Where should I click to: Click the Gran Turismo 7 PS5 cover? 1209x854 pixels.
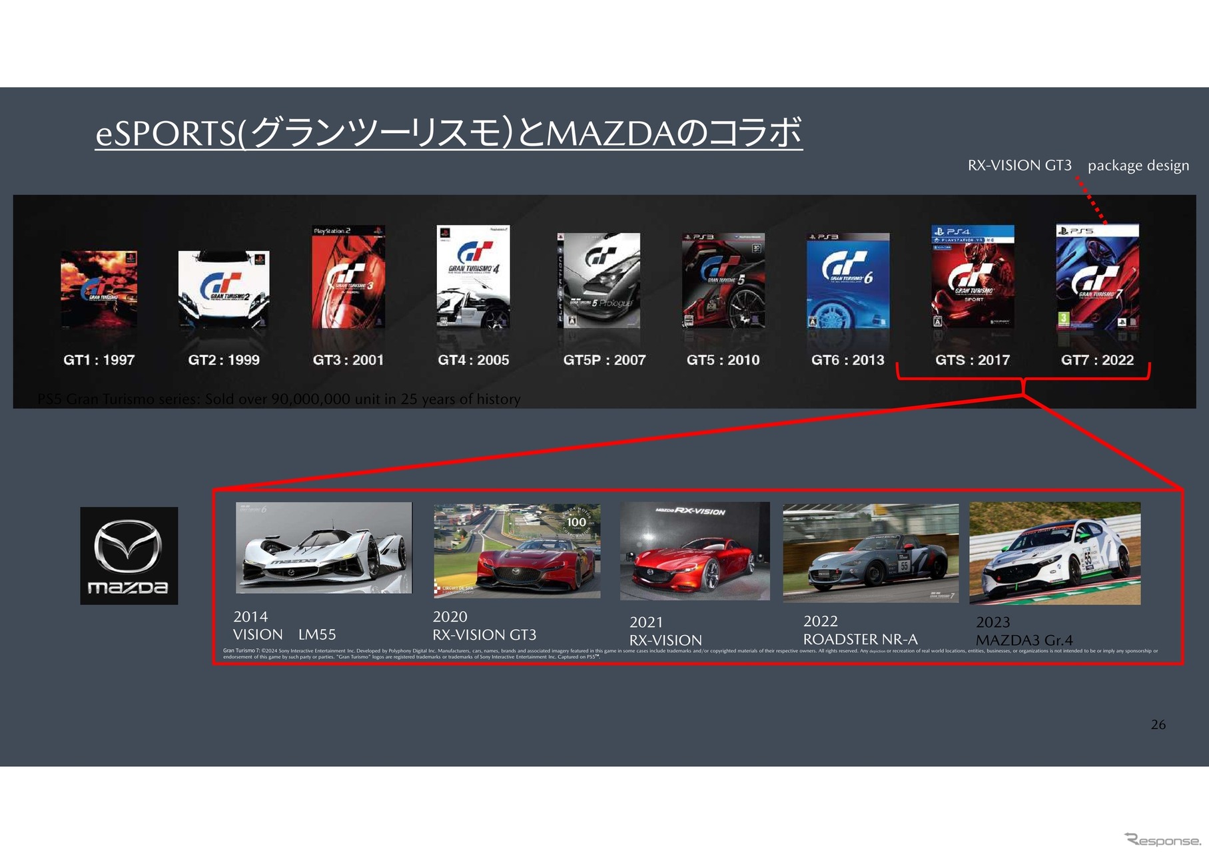click(x=1097, y=278)
